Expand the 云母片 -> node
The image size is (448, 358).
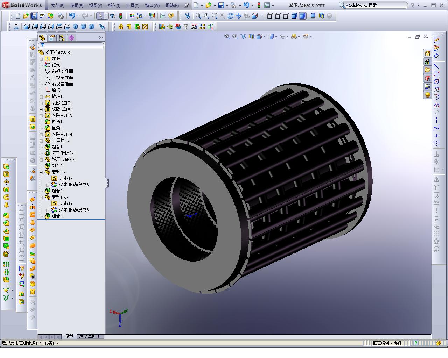coord(41,141)
